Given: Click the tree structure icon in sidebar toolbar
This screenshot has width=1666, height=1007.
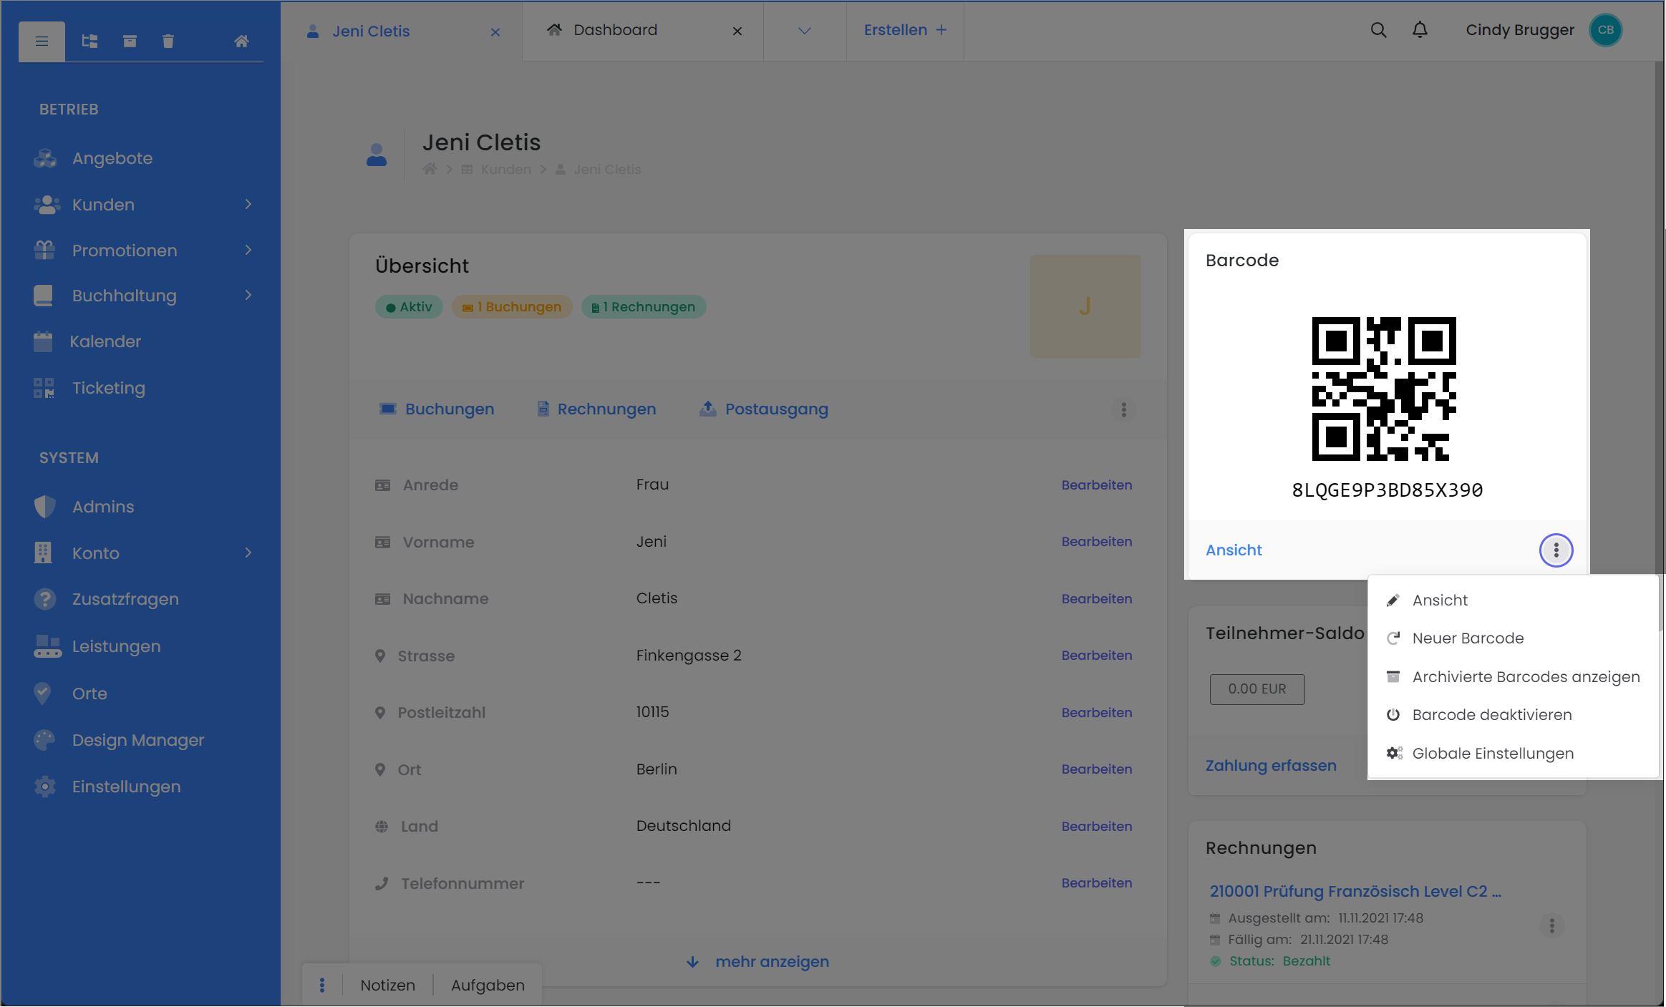Looking at the screenshot, I should 89,42.
